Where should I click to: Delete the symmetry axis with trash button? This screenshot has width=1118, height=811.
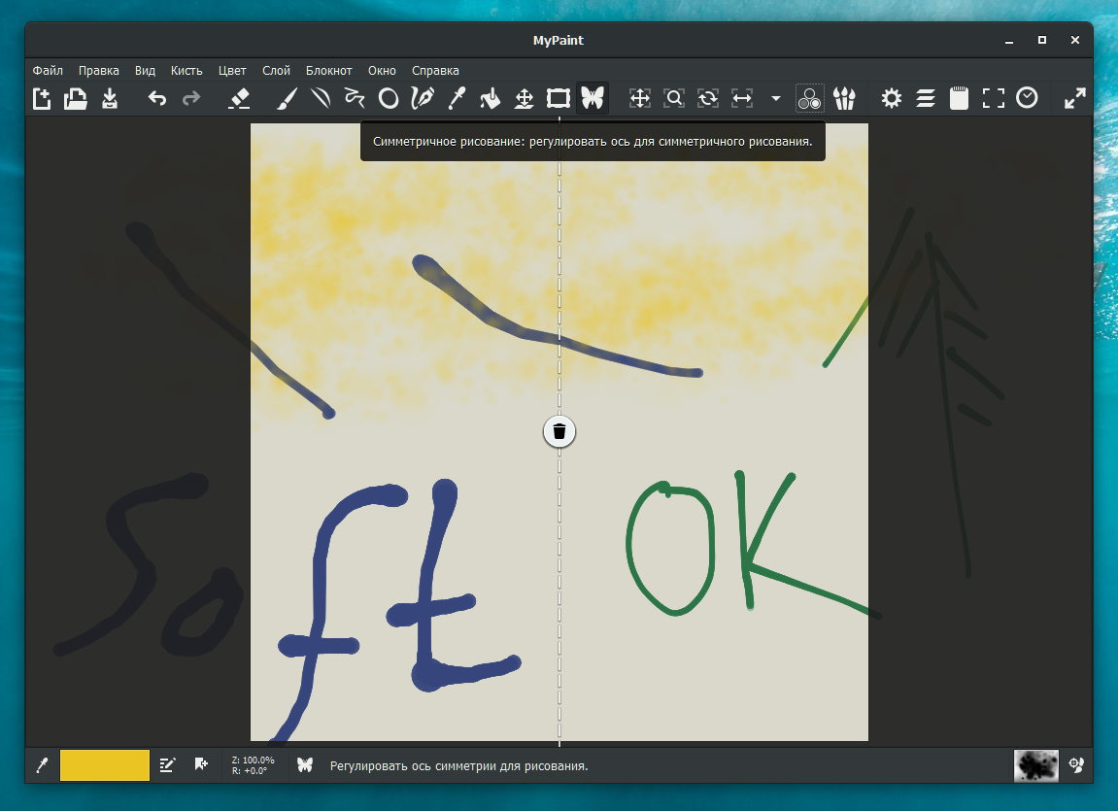559,431
